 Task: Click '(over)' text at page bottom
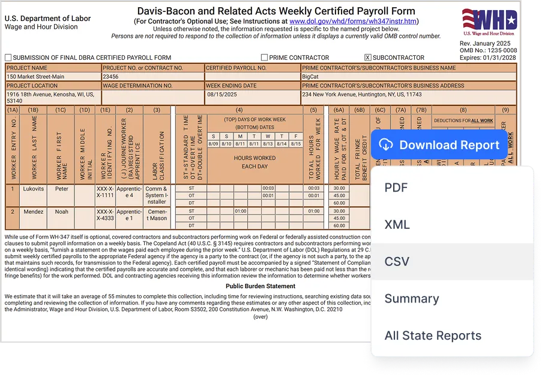[260, 317]
